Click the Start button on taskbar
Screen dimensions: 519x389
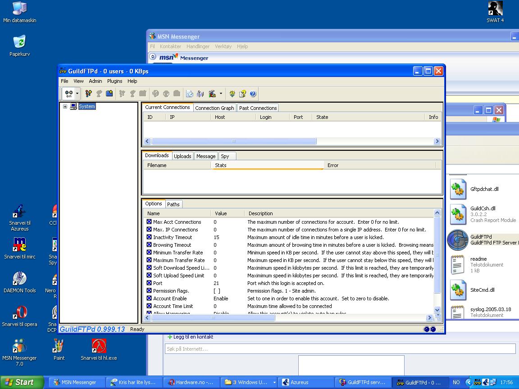(x=22, y=382)
